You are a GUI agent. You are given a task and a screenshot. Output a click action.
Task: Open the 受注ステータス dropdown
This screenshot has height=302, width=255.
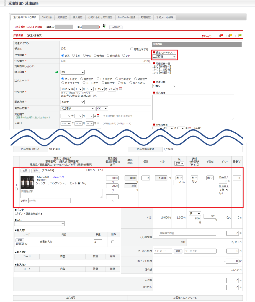[x=164, y=56]
